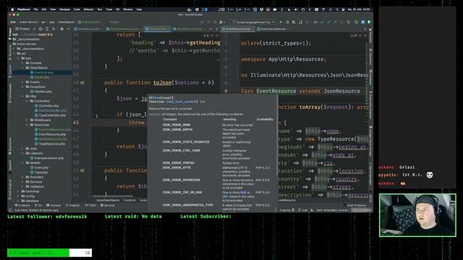
Task: Click the gutter override icon at line 40
Action: 82,83
